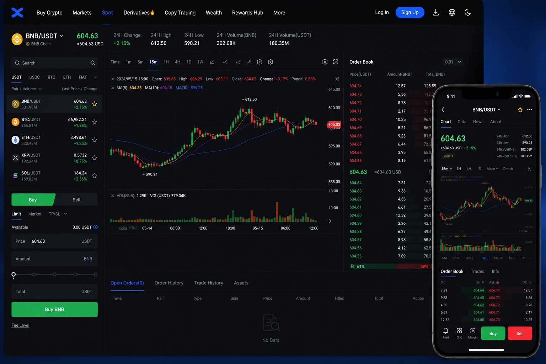Click Log In
Screen dimensions: 546x364
[382, 12]
